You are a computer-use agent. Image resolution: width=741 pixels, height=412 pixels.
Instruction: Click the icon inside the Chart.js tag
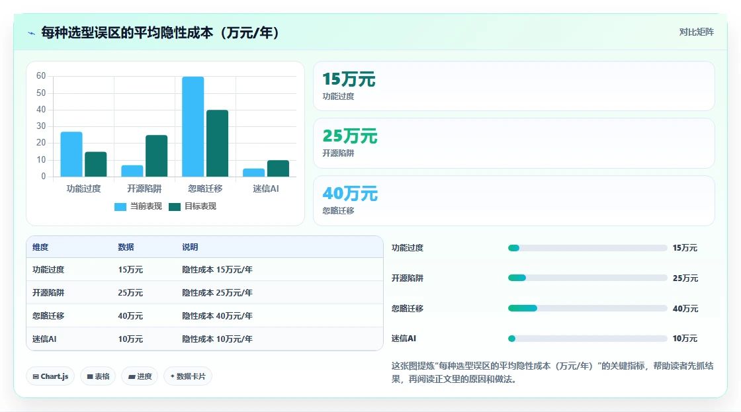pos(36,376)
